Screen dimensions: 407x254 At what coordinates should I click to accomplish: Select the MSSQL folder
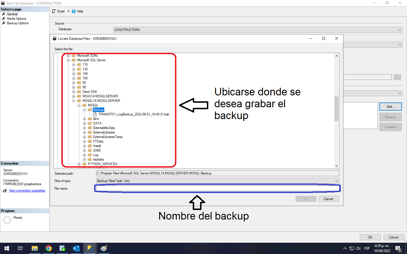point(93,105)
